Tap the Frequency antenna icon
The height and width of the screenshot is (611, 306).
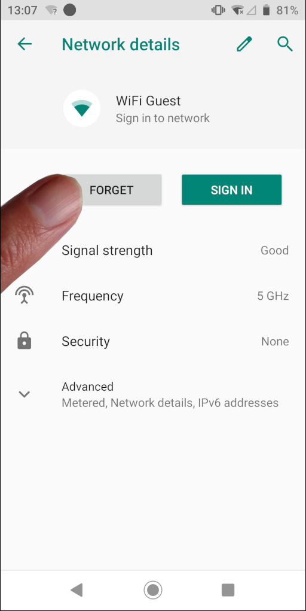point(24,296)
